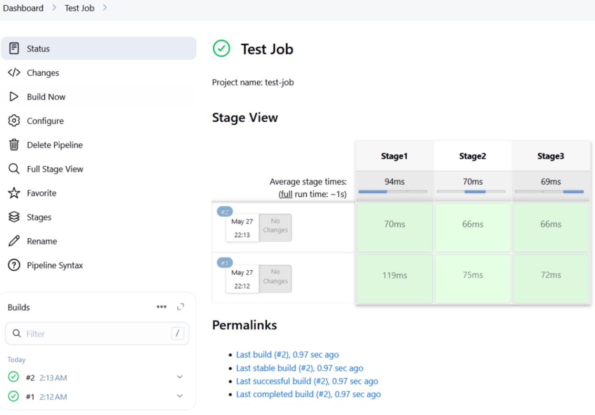Click the Stages layers icon

point(14,217)
